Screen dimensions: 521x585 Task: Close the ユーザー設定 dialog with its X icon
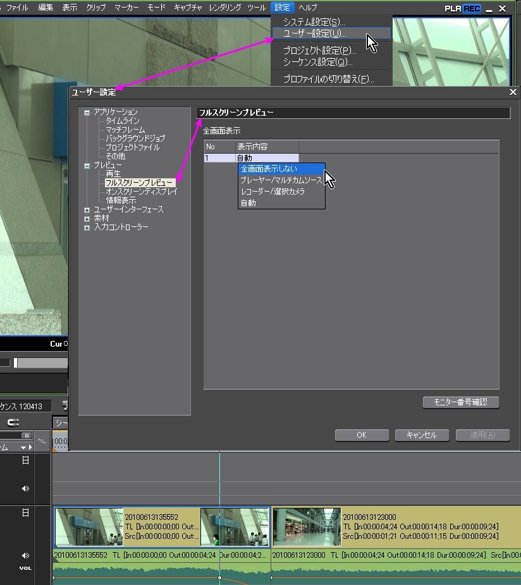click(x=513, y=92)
